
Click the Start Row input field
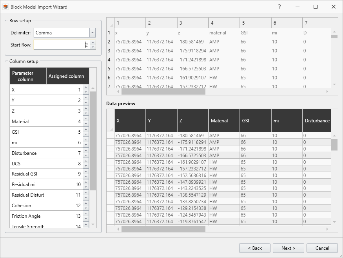[62, 45]
